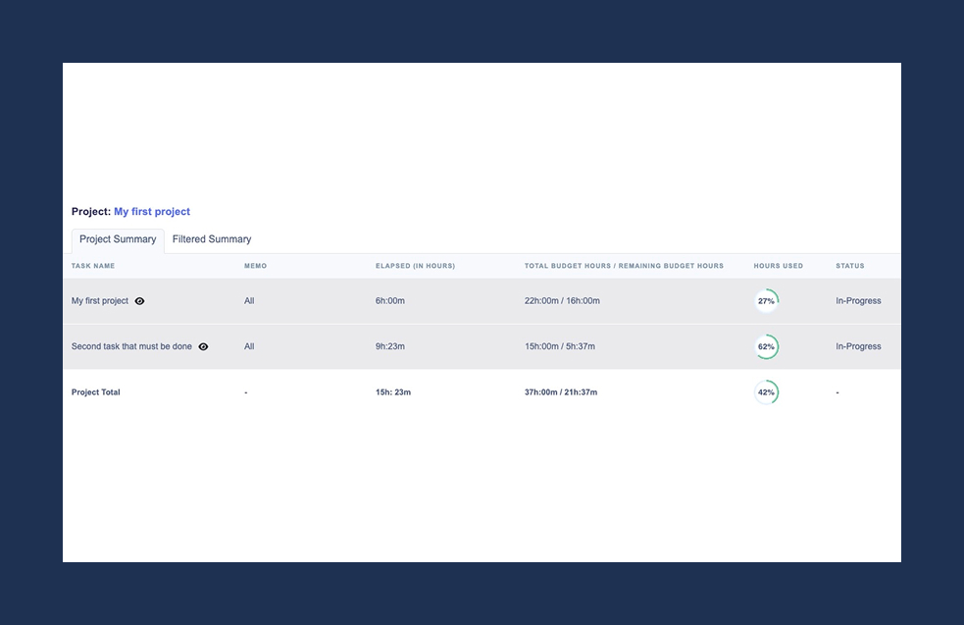Show details for My first project task
Viewport: 964px width, 625px height.
[x=138, y=301]
